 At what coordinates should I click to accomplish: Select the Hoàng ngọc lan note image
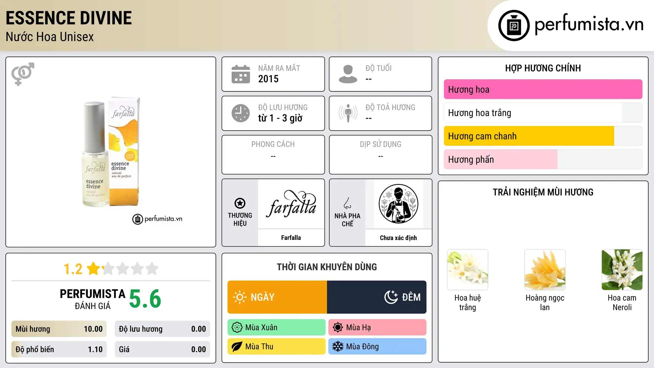(545, 270)
